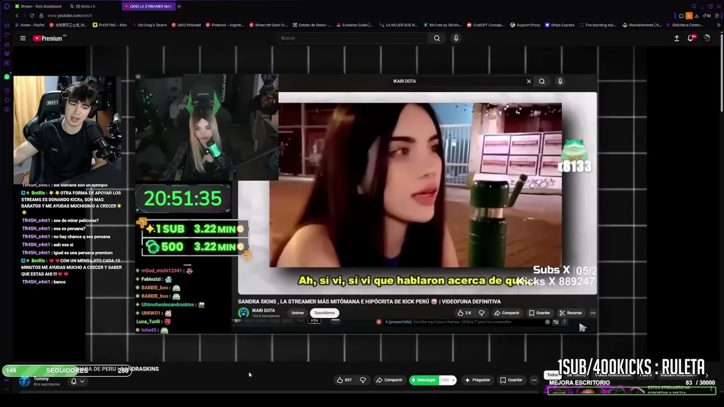Open more actions ellipsis beside Guardar
724x407 pixels.
(x=534, y=380)
